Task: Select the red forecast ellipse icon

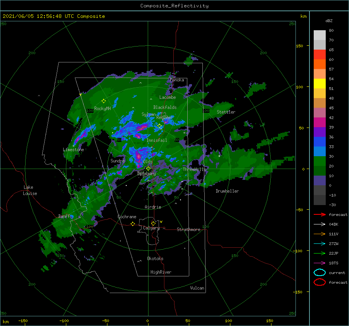Action: (x=320, y=282)
